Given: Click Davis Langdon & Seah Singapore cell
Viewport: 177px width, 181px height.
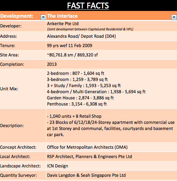Looking at the screenshot, I should (112, 175).
